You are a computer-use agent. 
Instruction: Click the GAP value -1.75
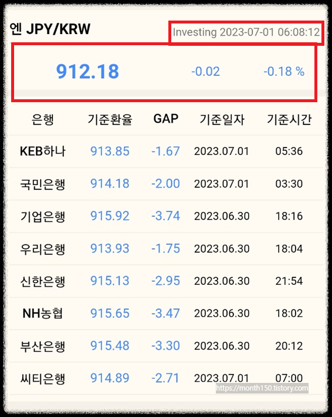(166, 248)
